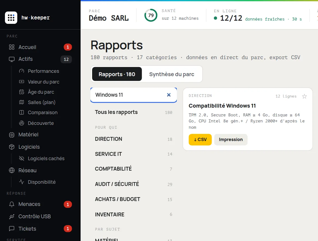Viewport: 318px width, 241px height.
Task: Click the Accueil dashboard icon
Action: point(12,47)
